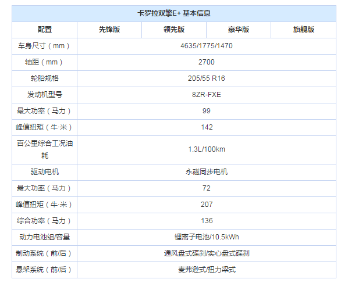Viewport: 348px width, 283px height.
Task: Select the 领先版 column header
Action: click(174, 30)
